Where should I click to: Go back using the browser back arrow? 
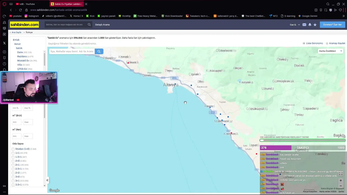(11, 10)
